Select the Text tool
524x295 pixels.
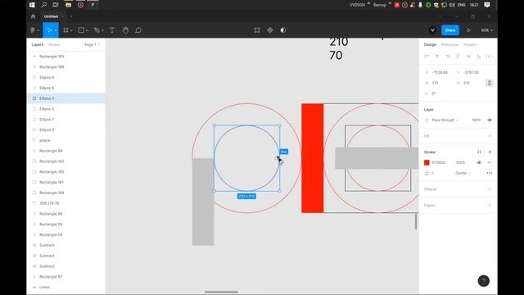112,30
